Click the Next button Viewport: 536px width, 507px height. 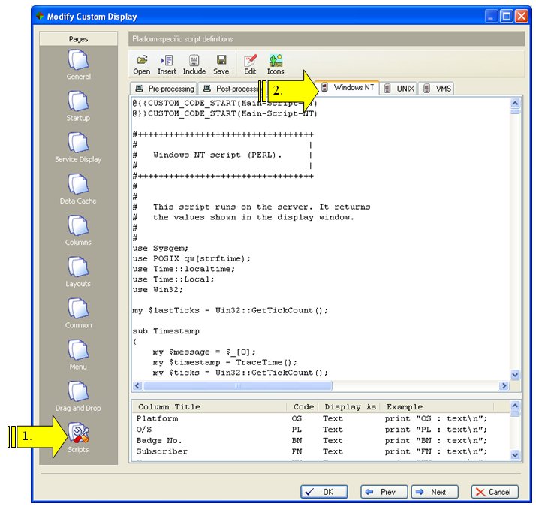click(x=431, y=492)
